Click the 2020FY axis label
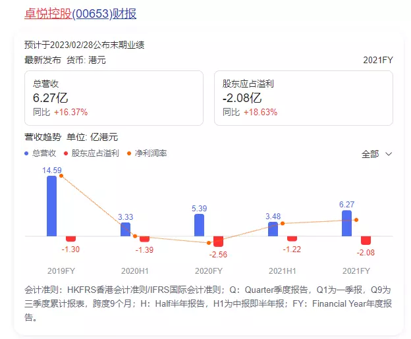411x339 pixels. pos(209,271)
